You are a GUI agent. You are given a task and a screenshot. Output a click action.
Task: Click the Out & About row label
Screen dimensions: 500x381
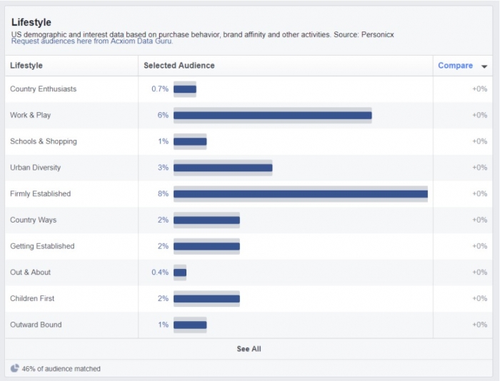coord(31,273)
